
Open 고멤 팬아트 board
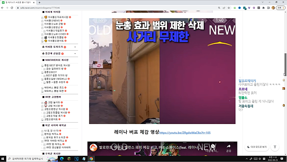point(51,119)
